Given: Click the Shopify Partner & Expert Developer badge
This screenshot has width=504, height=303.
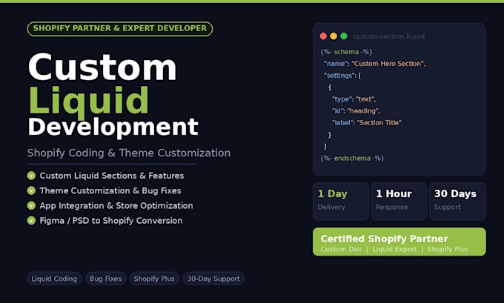Looking at the screenshot, I should (x=120, y=29).
